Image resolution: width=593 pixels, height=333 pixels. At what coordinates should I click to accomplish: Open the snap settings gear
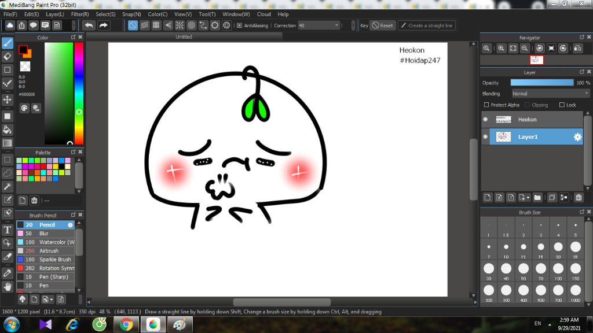pyautogui.click(x=226, y=25)
